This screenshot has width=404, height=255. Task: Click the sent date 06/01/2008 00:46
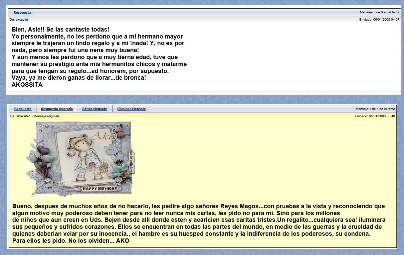pyautogui.click(x=375, y=116)
